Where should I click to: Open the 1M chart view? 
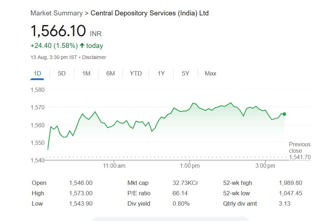[x=86, y=73]
